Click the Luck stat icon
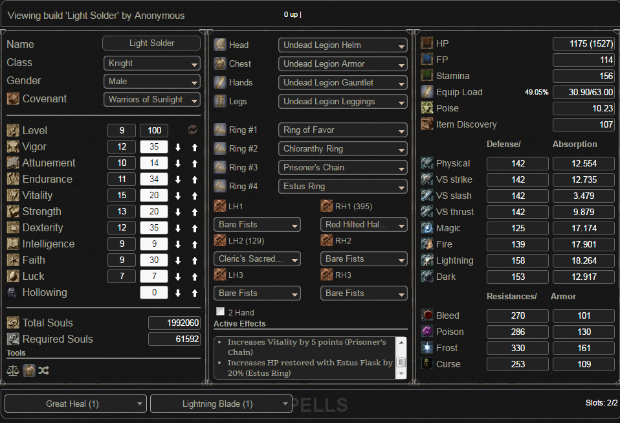620x423 pixels. (x=13, y=276)
